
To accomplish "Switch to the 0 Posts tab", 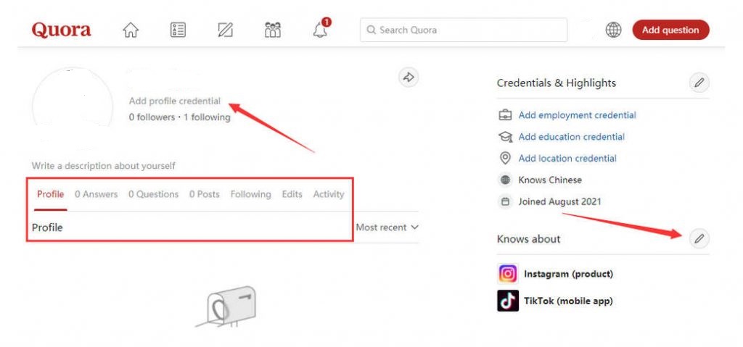I will pos(204,194).
